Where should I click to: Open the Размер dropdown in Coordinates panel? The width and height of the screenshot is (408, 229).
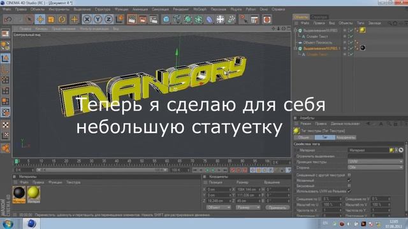[x=248, y=207]
